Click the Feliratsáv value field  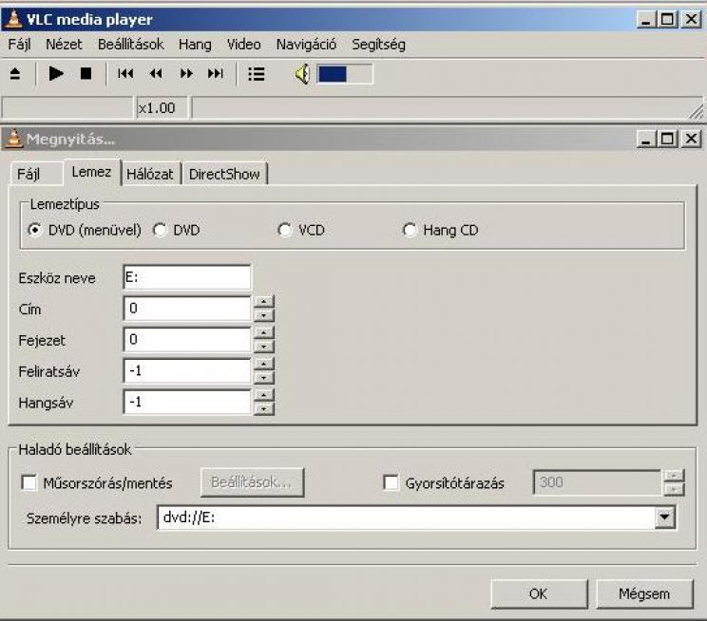coord(187,370)
